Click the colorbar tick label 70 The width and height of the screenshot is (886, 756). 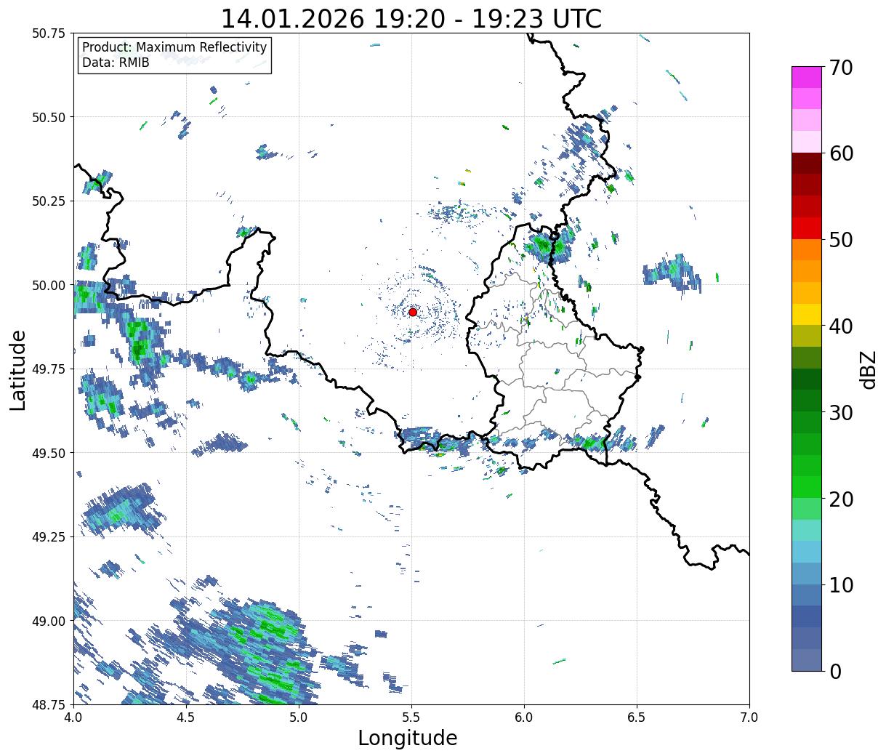(840, 68)
